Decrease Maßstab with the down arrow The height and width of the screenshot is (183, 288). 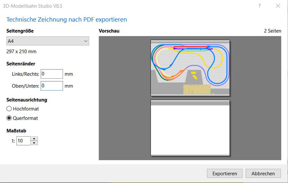pyautogui.click(x=34, y=143)
